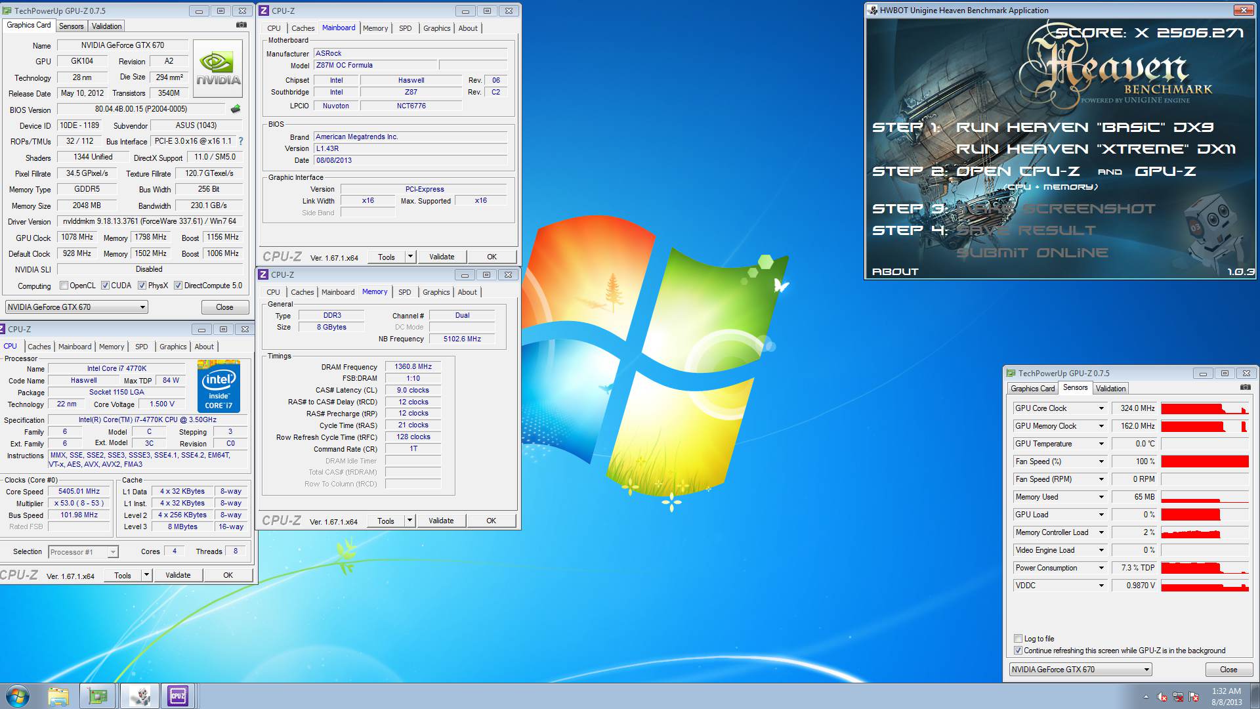The width and height of the screenshot is (1260, 709).
Task: Open Tools dropdown arrow in CPU-Z Mainboard window
Action: pyautogui.click(x=410, y=257)
